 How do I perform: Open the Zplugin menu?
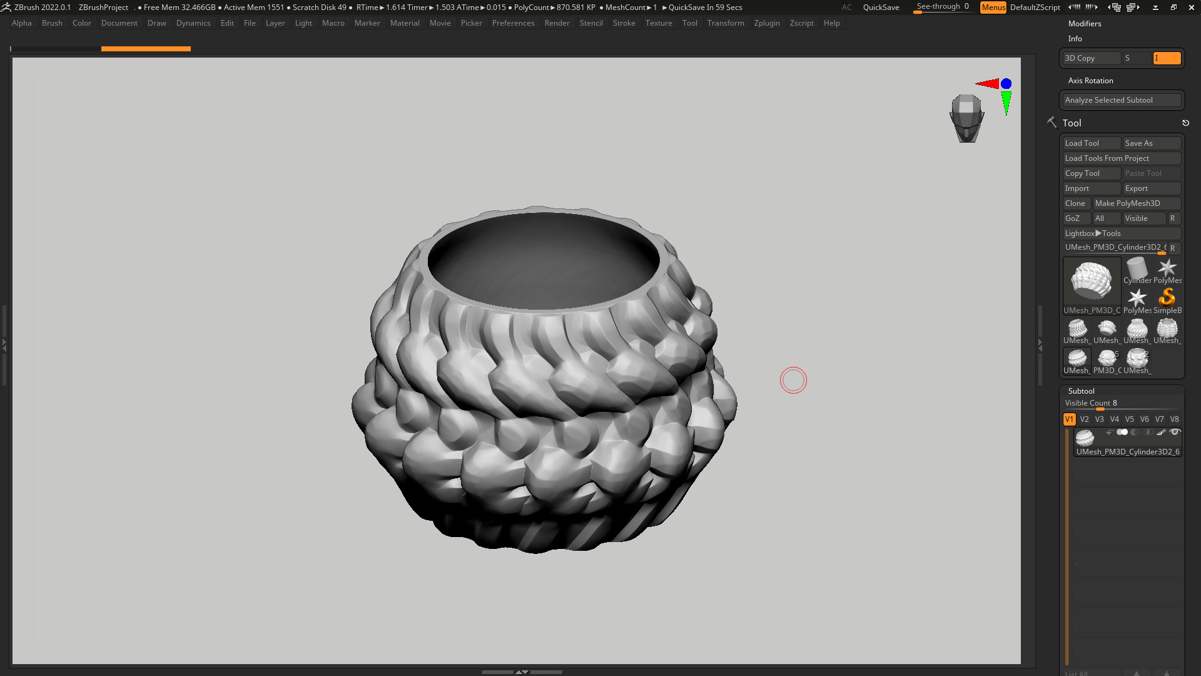pyautogui.click(x=767, y=23)
